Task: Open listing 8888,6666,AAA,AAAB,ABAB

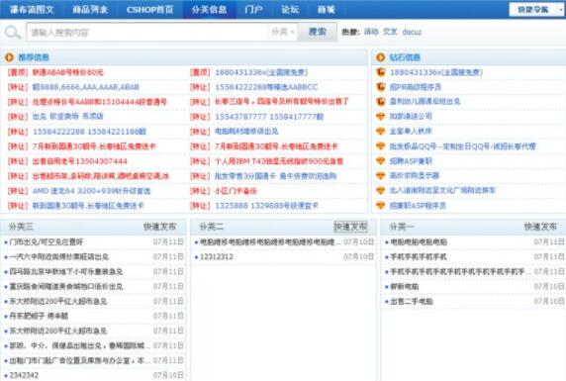Action: [x=86, y=87]
